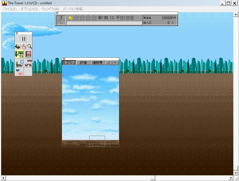The image size is (239, 181).
Task: Click the pause button in the tool palette
Action: [24, 39]
